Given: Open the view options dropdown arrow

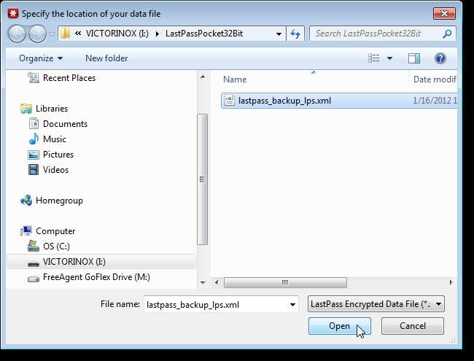Looking at the screenshot, I should [x=389, y=58].
